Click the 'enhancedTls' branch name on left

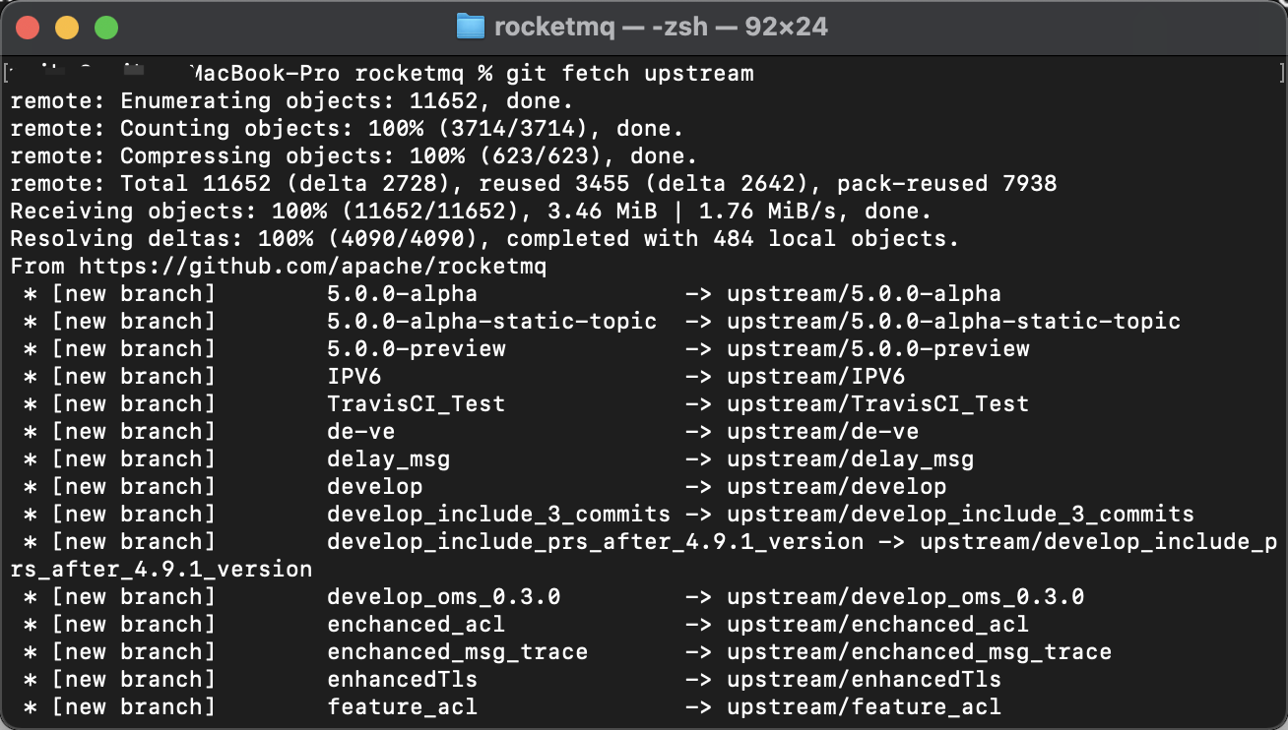402,680
